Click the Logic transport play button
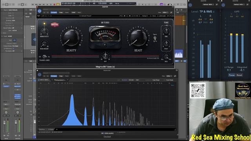Viewport: 251px width, 141px height. click(x=47, y=5)
